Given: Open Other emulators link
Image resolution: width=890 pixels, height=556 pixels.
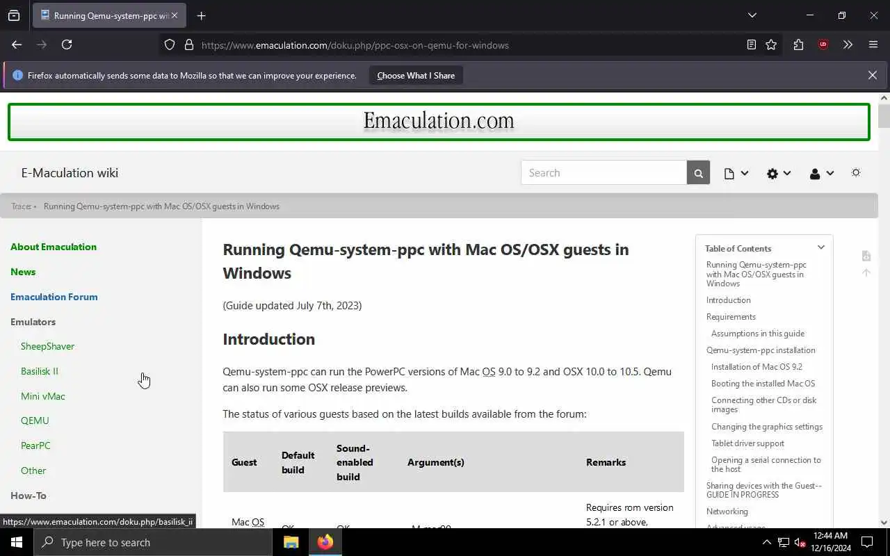Looking at the screenshot, I should pos(33,471).
